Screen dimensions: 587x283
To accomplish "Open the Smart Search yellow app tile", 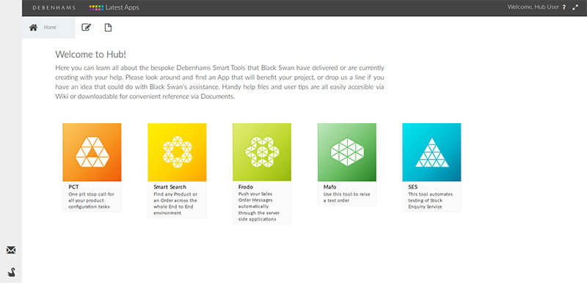I will click(177, 152).
